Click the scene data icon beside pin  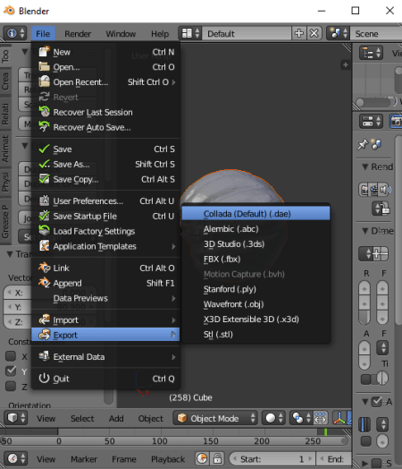coord(376,144)
